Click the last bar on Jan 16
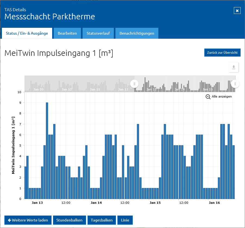 point(234,172)
